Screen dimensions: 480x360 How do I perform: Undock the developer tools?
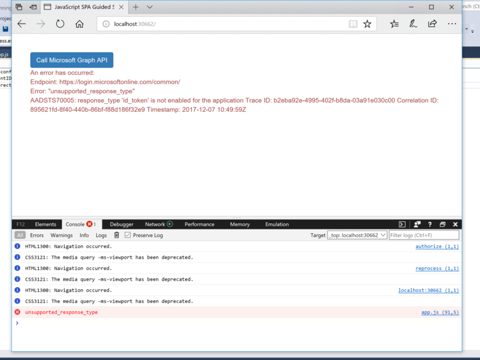[442, 224]
